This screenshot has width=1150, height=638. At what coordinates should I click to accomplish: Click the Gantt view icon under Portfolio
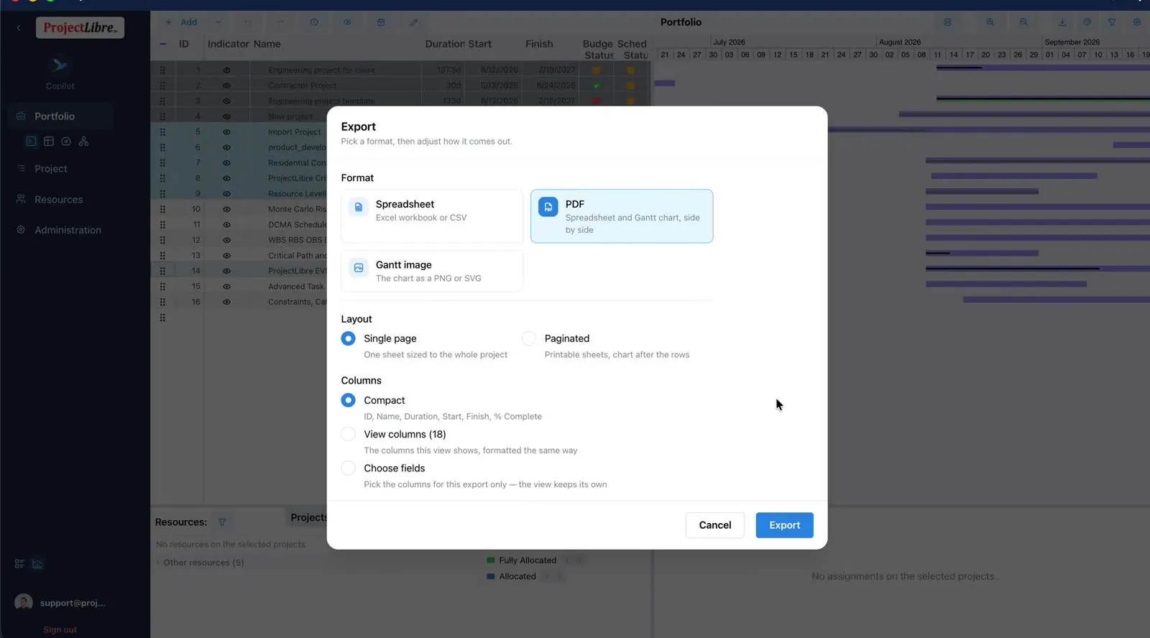(x=31, y=142)
